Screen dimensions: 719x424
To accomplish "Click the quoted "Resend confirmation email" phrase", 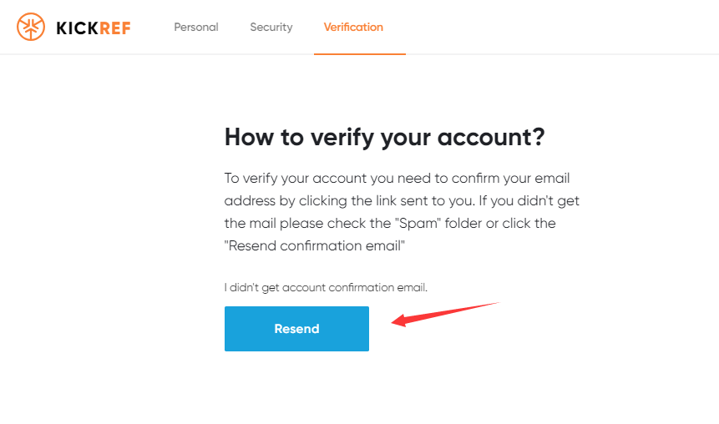I will pyautogui.click(x=315, y=246).
